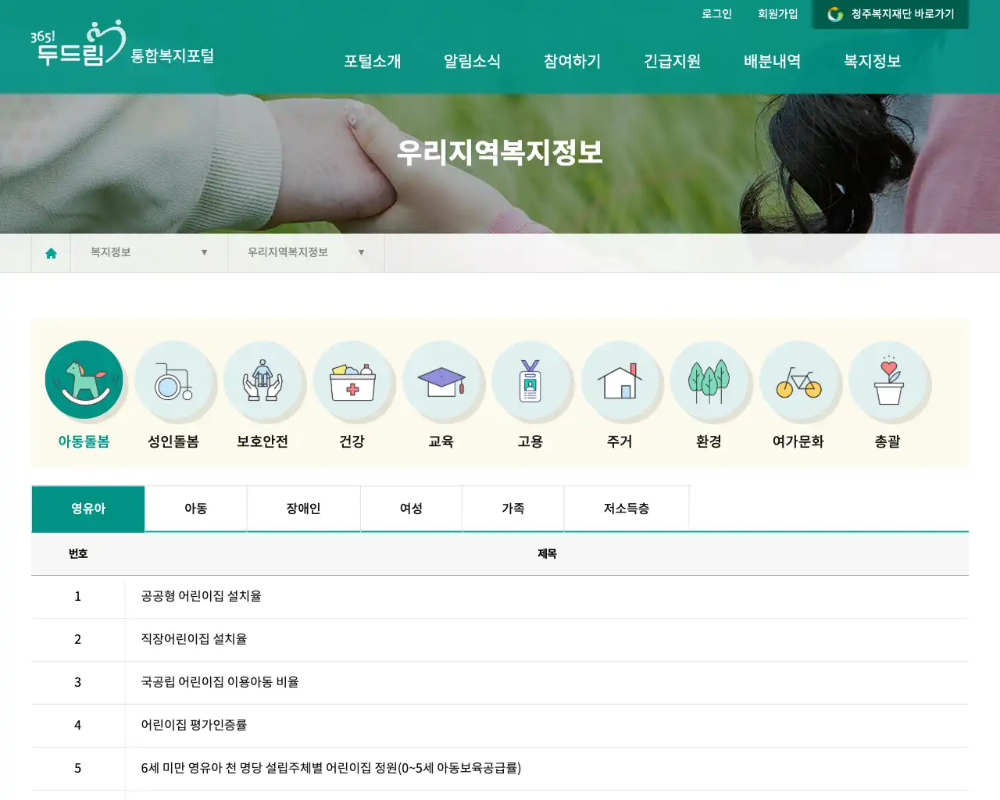Click the 로그인 link
Screen dimensions: 1000x800
(x=717, y=13)
